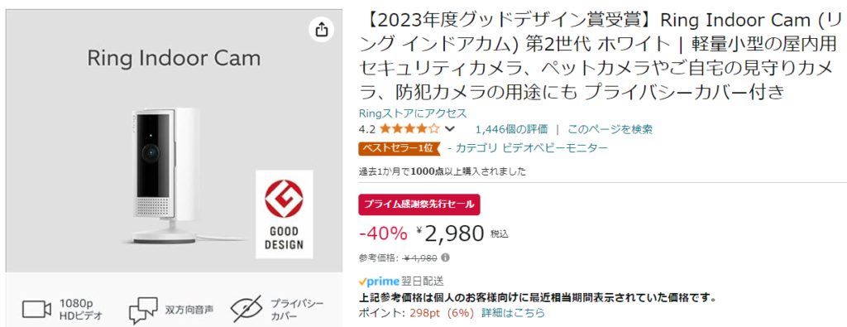Click the product title text

(600, 57)
